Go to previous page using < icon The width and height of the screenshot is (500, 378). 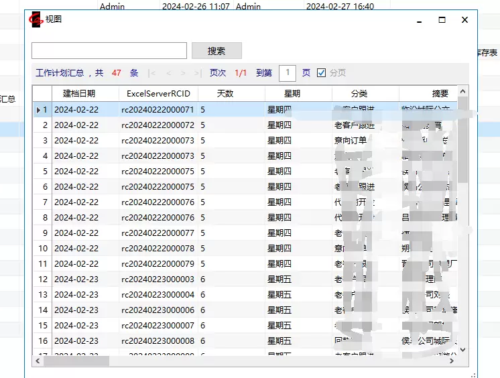pos(168,72)
